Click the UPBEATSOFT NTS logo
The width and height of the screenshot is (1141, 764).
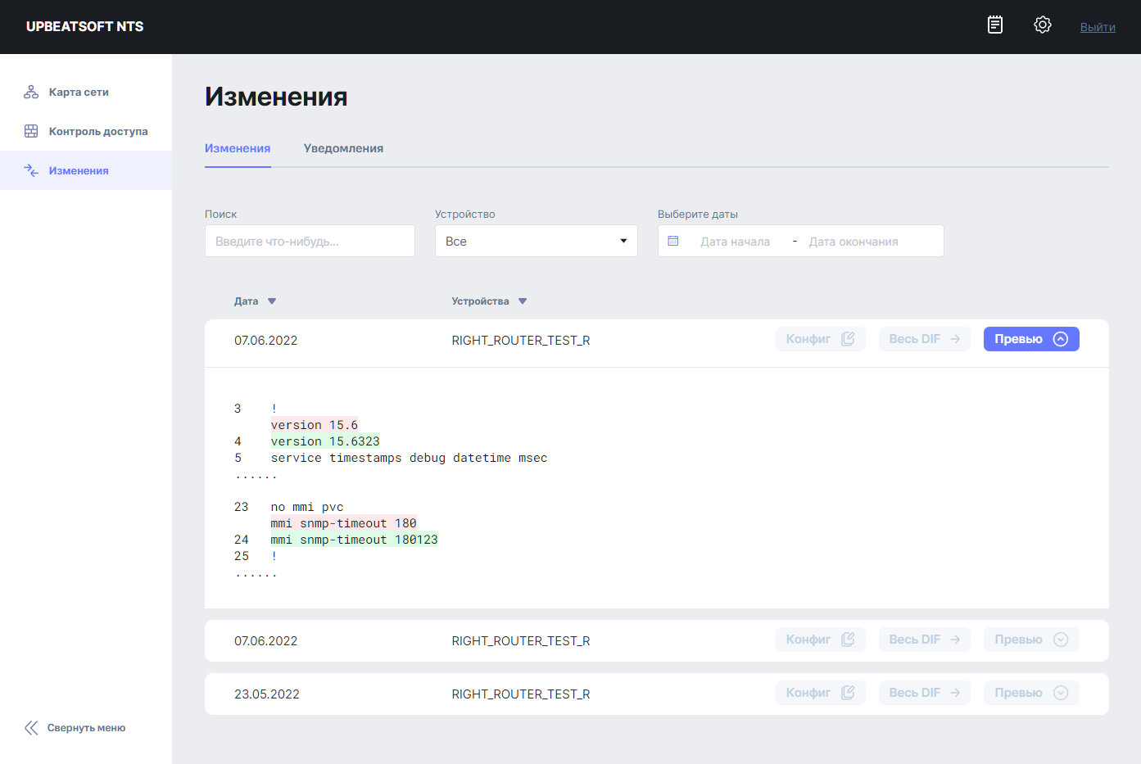click(x=84, y=26)
